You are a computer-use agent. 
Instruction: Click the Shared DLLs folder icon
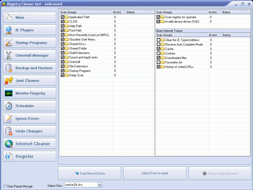pos(67,44)
